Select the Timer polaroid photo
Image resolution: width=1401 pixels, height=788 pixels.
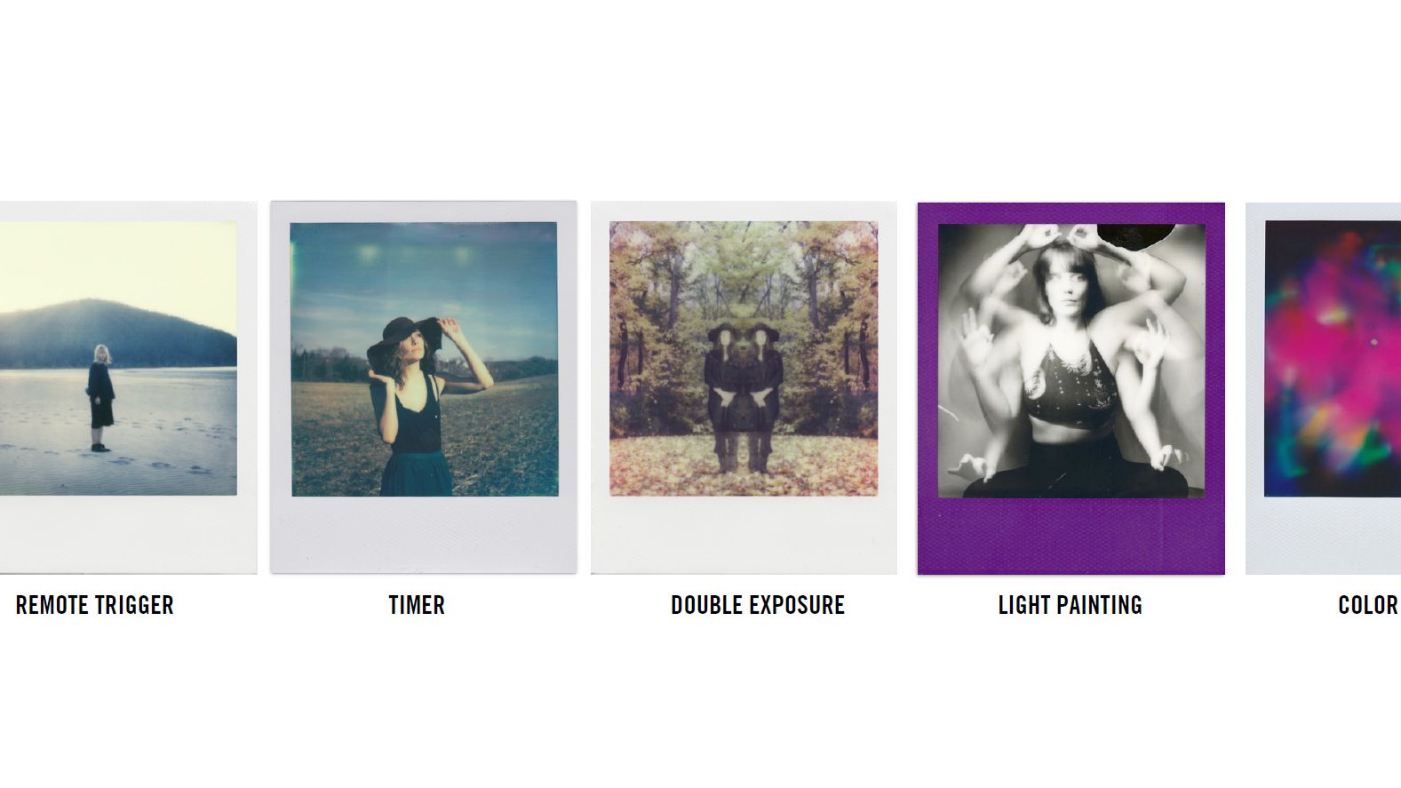pyautogui.click(x=424, y=387)
